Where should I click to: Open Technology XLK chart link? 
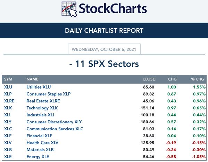[x=42, y=108]
